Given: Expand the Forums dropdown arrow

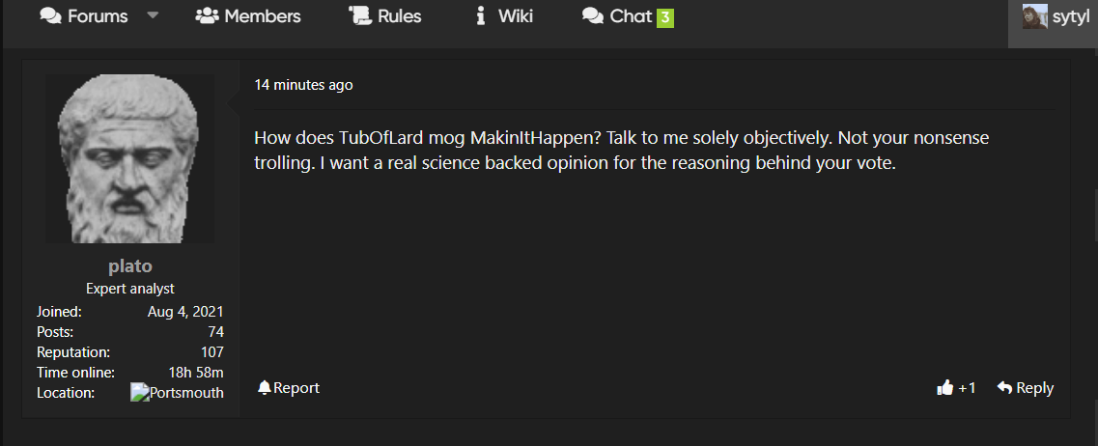Looking at the screenshot, I should (153, 15).
